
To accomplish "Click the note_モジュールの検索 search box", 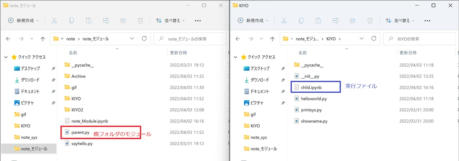I will click(190, 39).
